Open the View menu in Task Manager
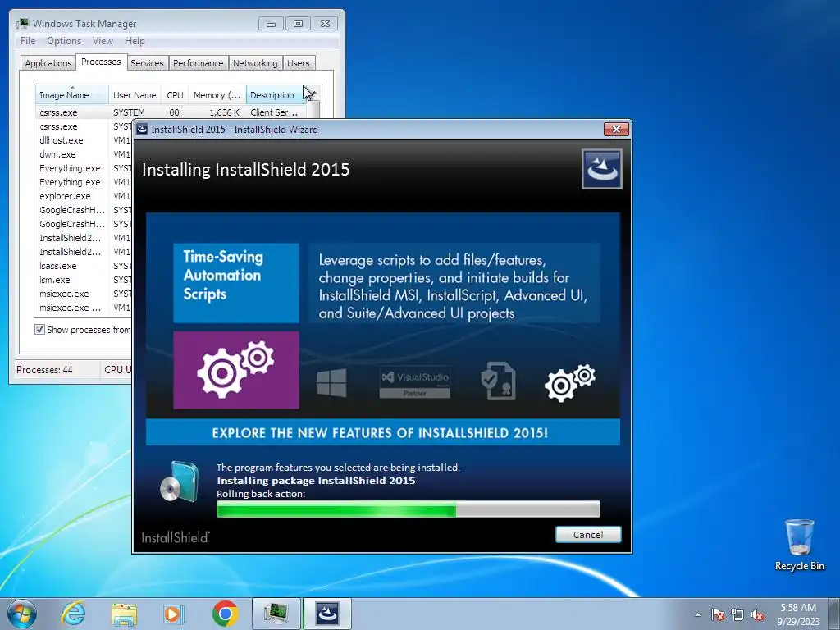 tap(103, 41)
